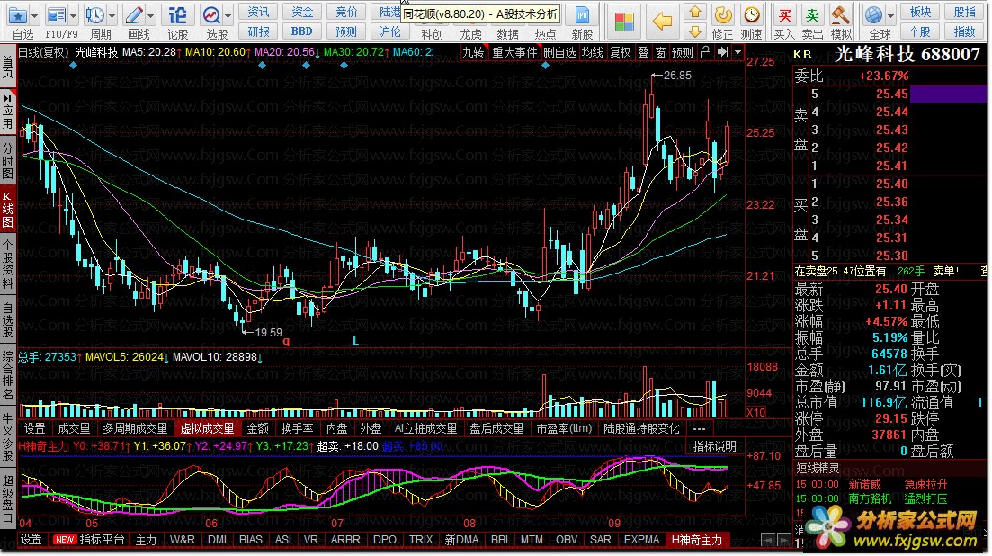Click the yellow down arrow icon
Screen dimensions: 992x556
tap(695, 31)
